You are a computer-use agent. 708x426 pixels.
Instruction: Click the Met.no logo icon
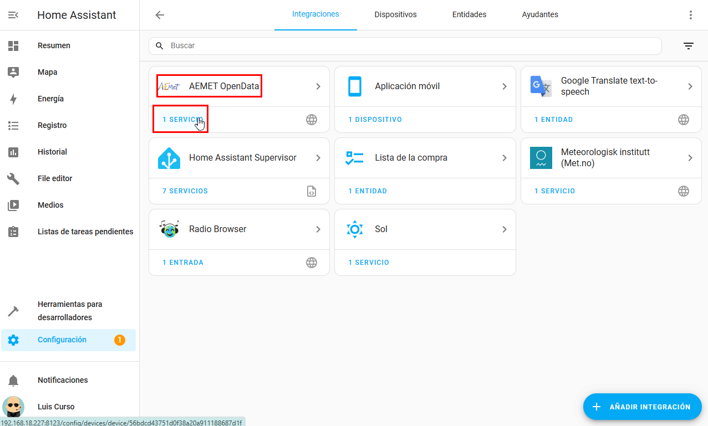click(x=541, y=158)
